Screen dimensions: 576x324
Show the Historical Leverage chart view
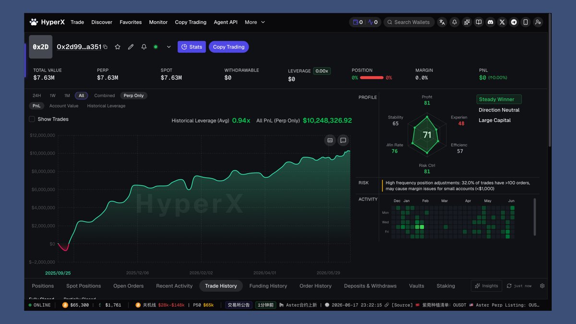coord(106,106)
